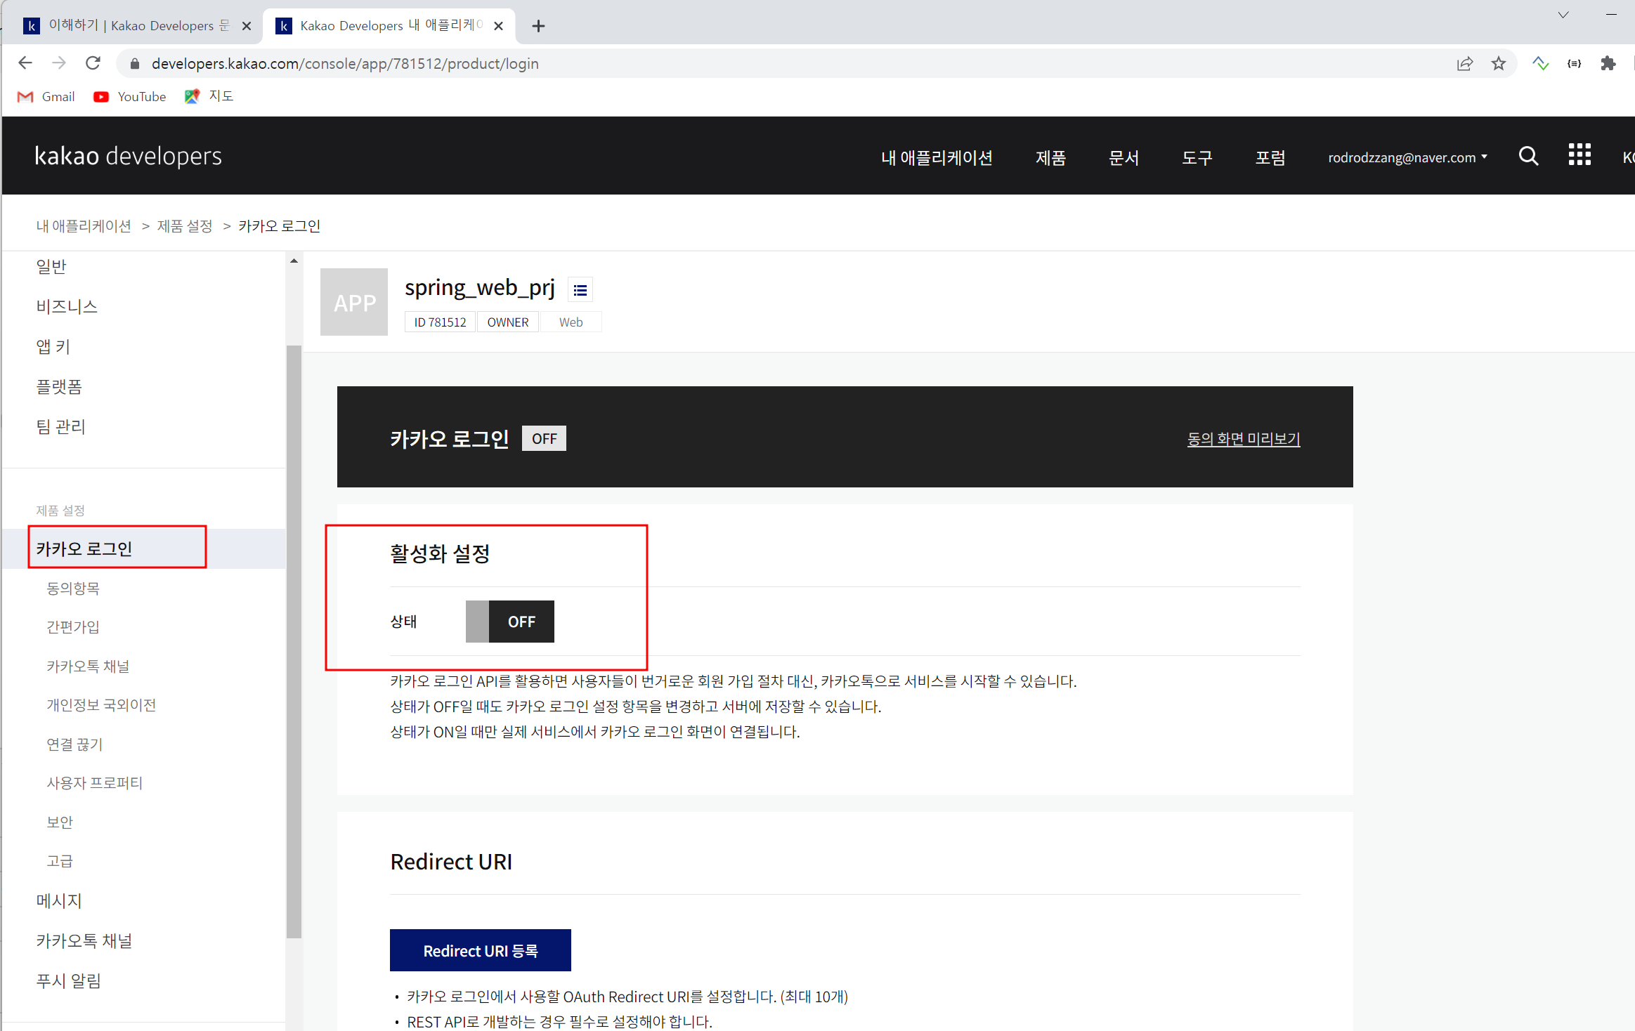Screen dimensions: 1635x1031
Task: Open the Gmail bookmark
Action: (x=46, y=96)
